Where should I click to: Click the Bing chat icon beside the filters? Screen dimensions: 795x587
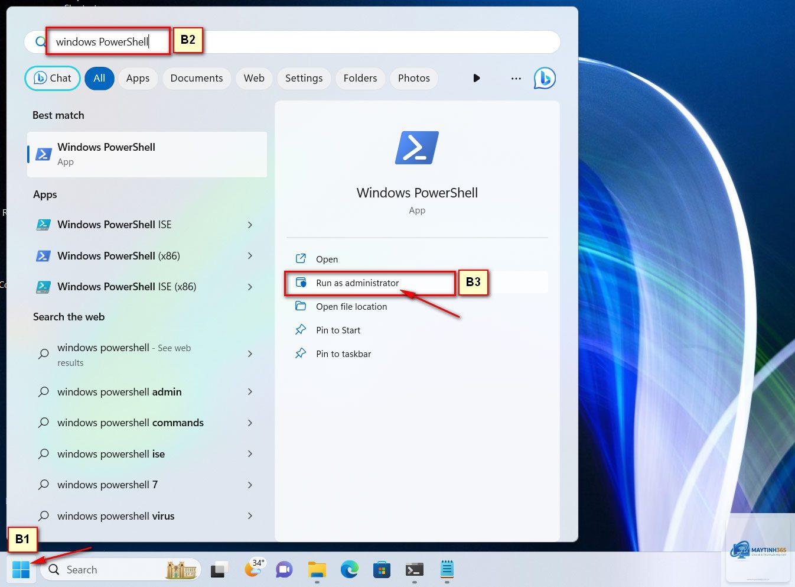[545, 78]
